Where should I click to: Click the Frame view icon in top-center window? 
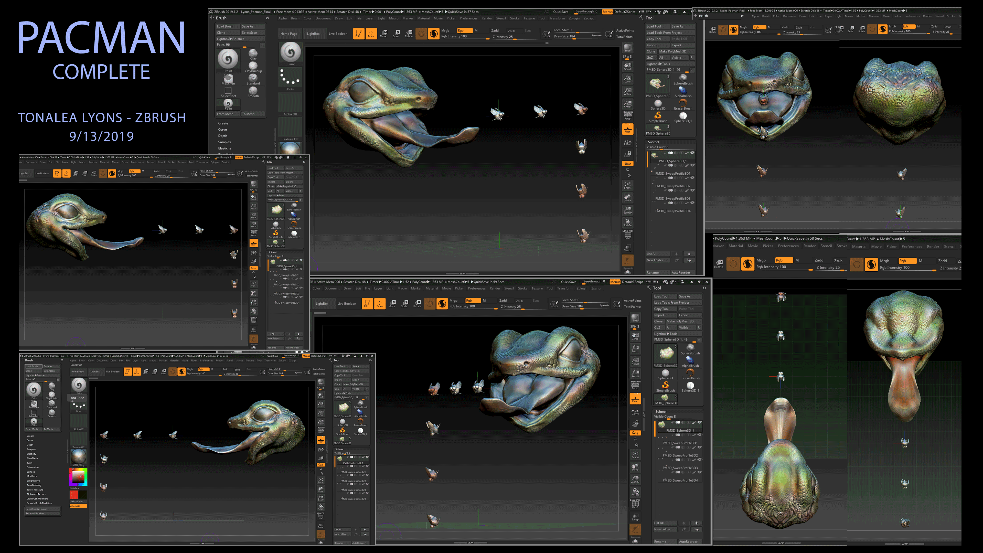(628, 185)
